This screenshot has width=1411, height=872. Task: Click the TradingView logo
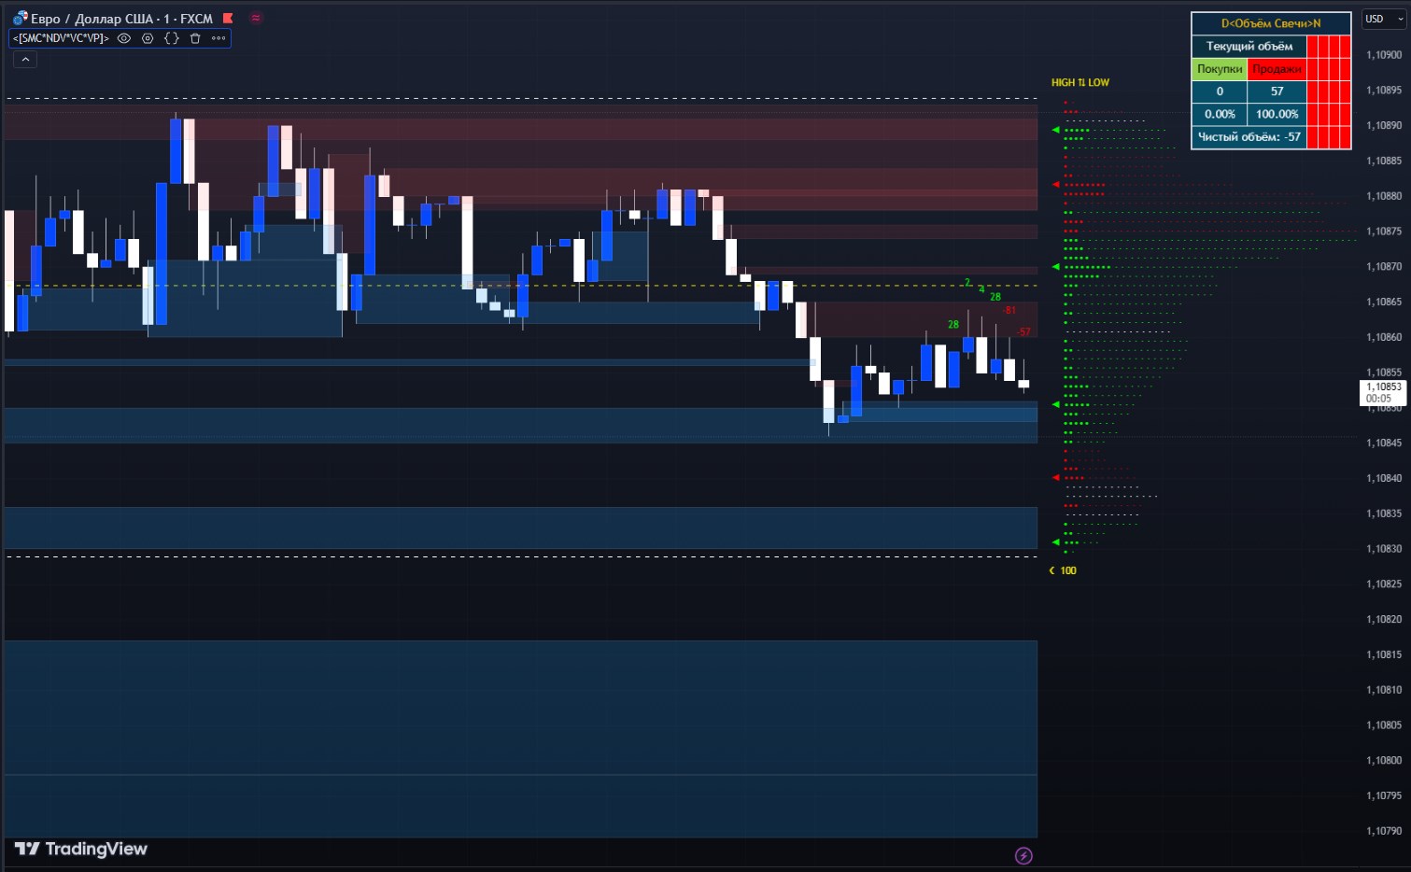tap(81, 849)
